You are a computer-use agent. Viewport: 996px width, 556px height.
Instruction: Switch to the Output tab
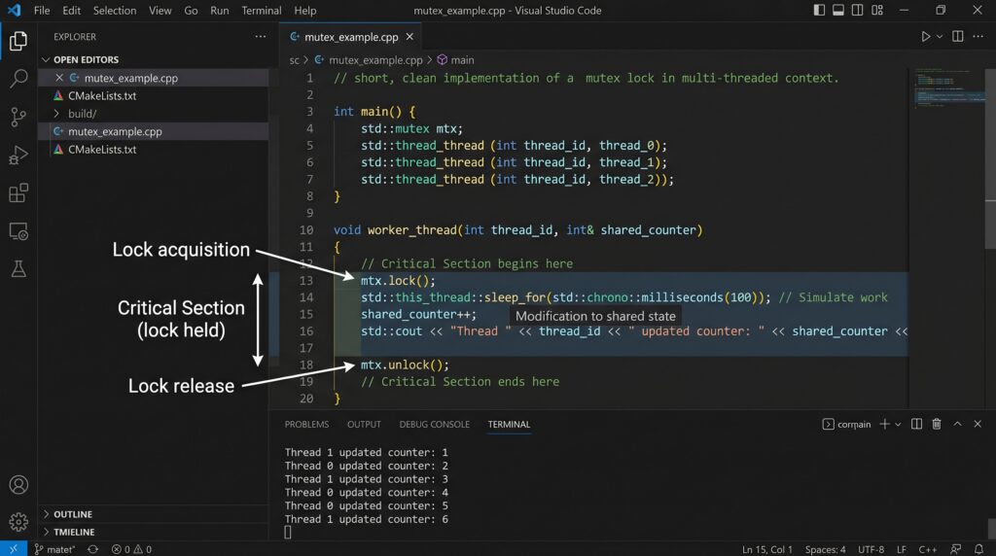[x=364, y=424]
